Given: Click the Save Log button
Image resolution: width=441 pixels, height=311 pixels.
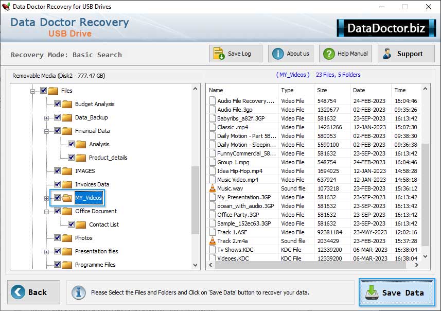Looking at the screenshot, I should coord(236,54).
